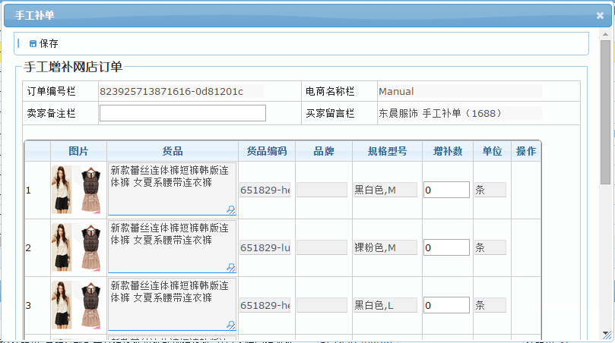Click the 增补数 input in row 1
The width and height of the screenshot is (615, 343).
(x=446, y=190)
